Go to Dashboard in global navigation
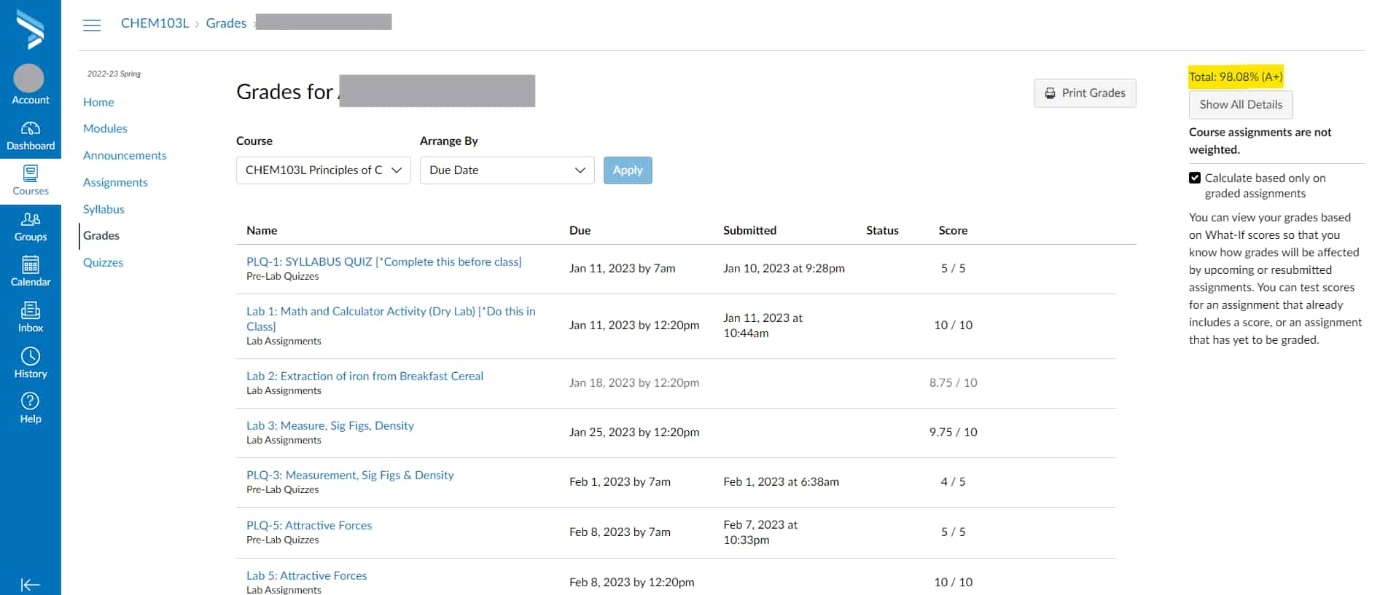 (30, 136)
